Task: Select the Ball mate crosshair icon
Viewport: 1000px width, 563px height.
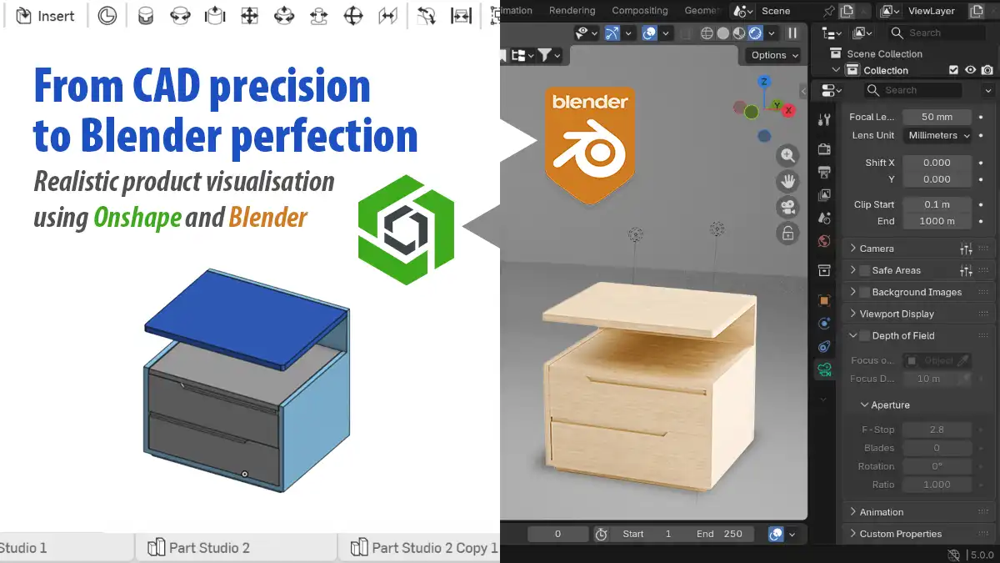Action: coord(353,16)
